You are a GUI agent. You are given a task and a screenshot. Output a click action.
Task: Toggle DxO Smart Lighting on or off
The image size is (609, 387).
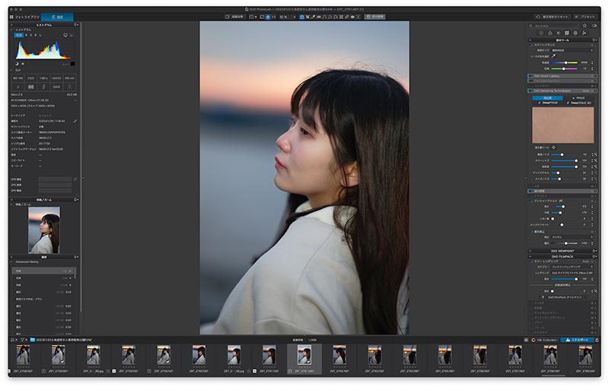coord(530,77)
